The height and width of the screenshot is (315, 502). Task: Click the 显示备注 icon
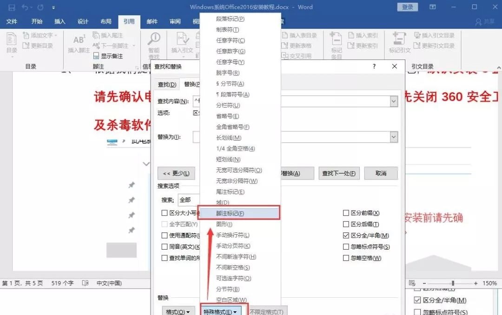[x=96, y=56]
